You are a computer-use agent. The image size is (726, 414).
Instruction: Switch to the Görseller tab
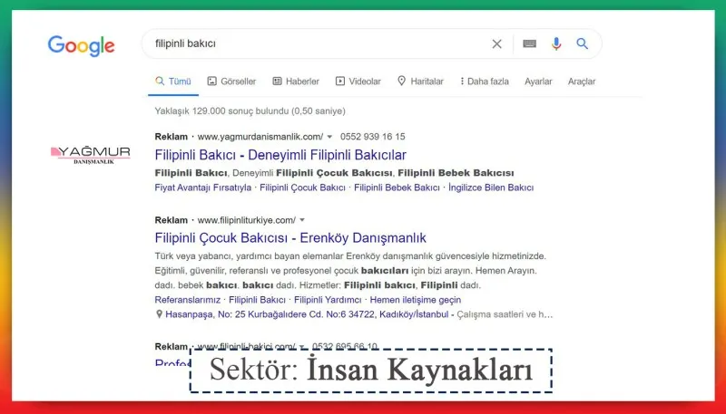tap(231, 82)
